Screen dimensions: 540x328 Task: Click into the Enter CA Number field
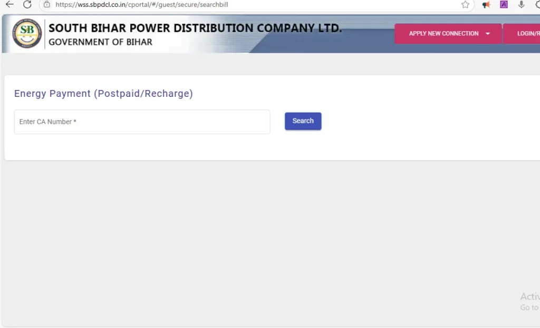[x=142, y=122]
